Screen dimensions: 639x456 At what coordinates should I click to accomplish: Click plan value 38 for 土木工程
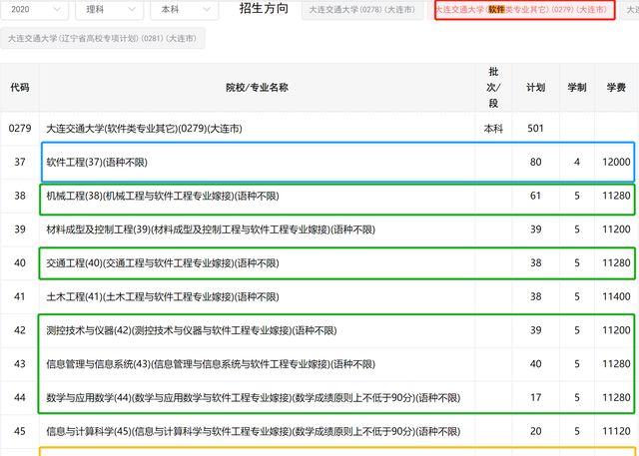(535, 296)
